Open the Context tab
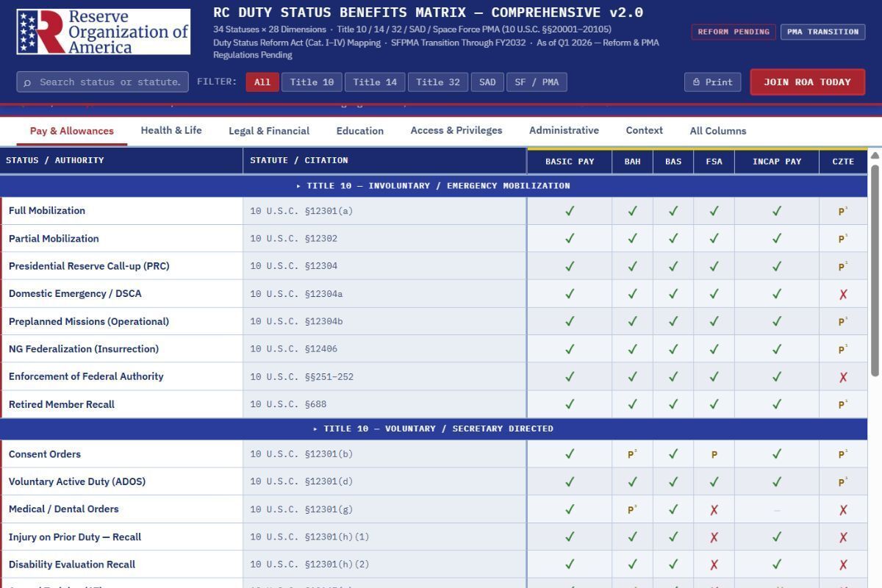The height and width of the screenshot is (588, 882). [x=645, y=130]
